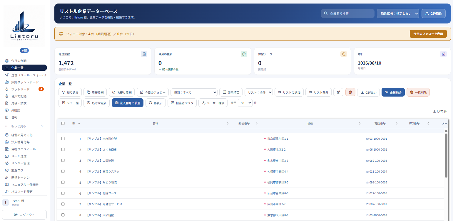Click the Listoru logo
This screenshot has height=221, width=453.
coord(24,26)
